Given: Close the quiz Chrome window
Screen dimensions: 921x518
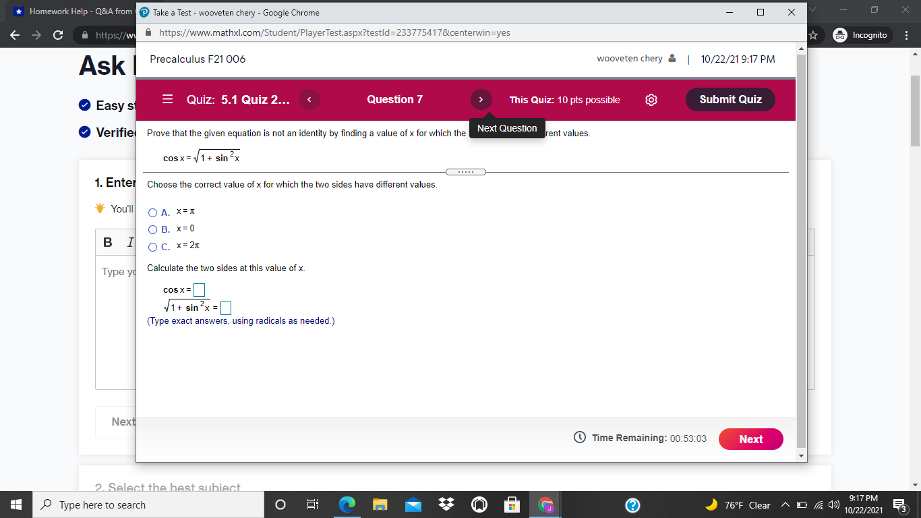Looking at the screenshot, I should click(x=792, y=12).
